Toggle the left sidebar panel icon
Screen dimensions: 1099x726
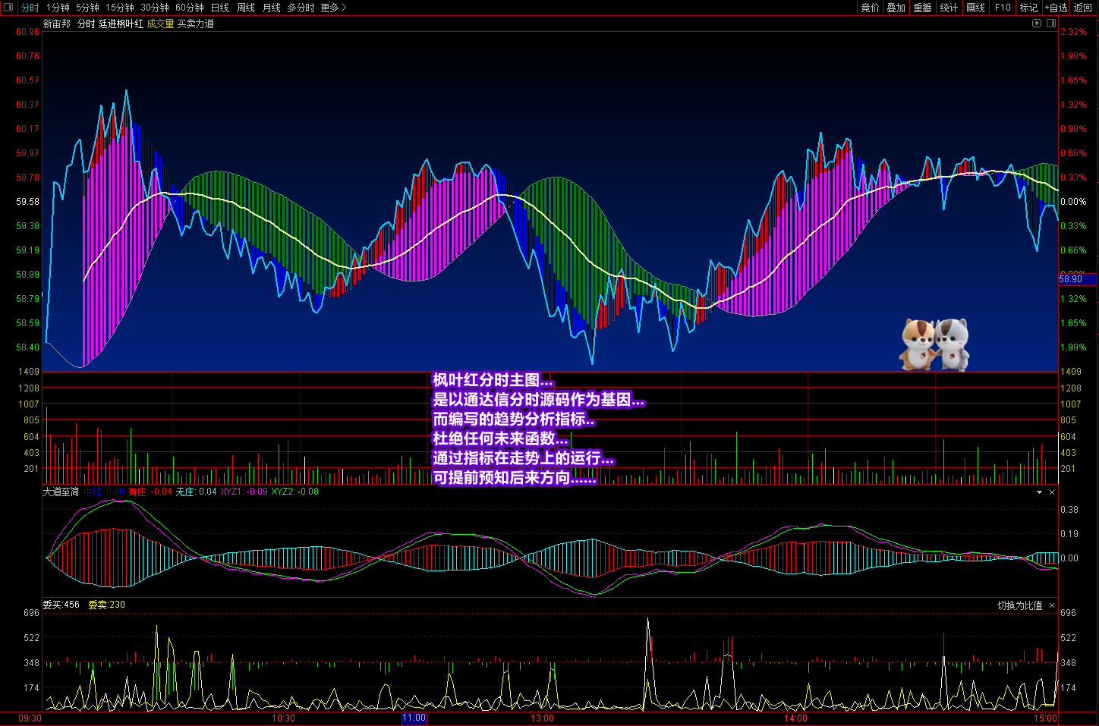tap(8, 8)
